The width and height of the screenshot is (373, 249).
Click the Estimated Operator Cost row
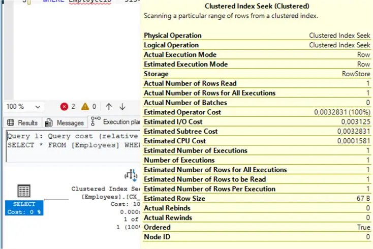pos(257,112)
